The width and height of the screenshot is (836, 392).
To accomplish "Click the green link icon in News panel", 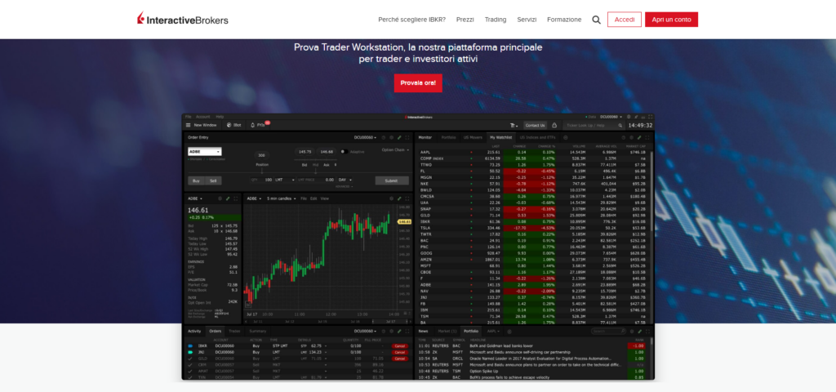I will click(x=639, y=332).
